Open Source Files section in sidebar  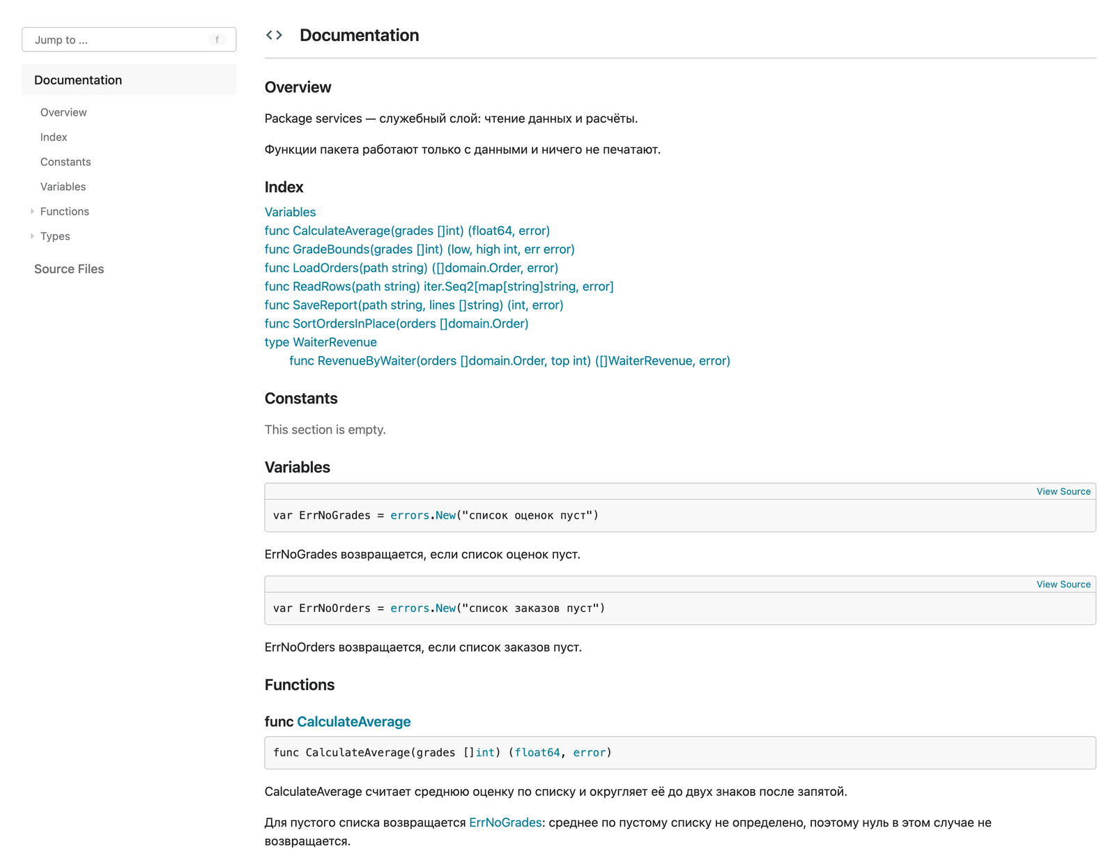point(69,269)
